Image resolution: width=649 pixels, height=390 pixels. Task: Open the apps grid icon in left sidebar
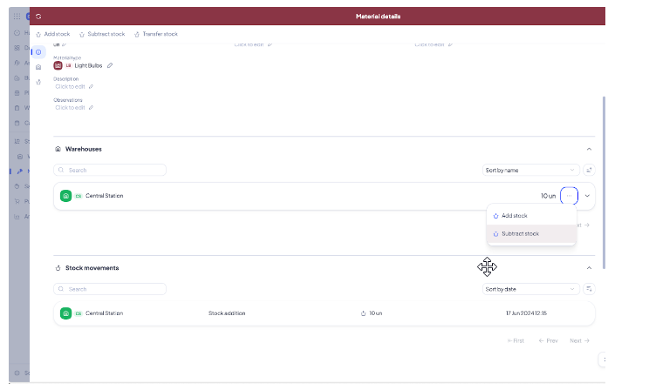pos(17,17)
